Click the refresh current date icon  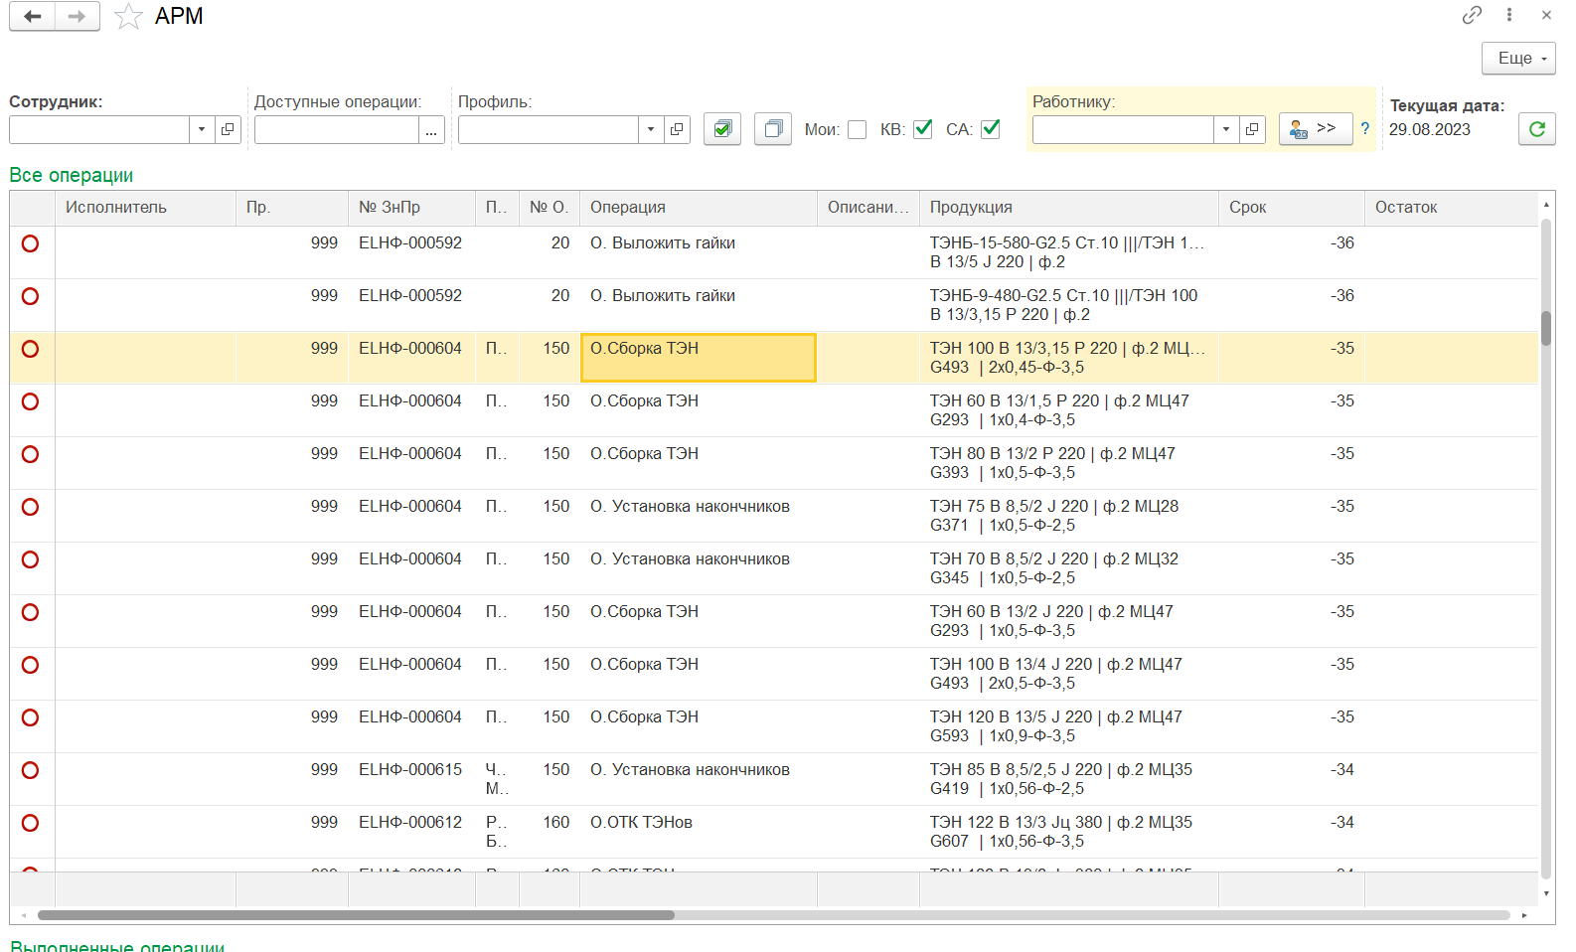tap(1536, 129)
